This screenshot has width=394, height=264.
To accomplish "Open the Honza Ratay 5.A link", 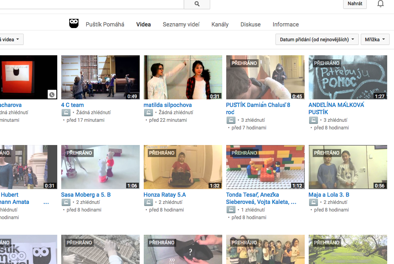I will tap(165, 195).
